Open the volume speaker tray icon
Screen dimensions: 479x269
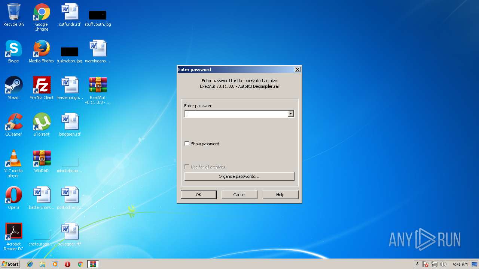pyautogui.click(x=443, y=264)
